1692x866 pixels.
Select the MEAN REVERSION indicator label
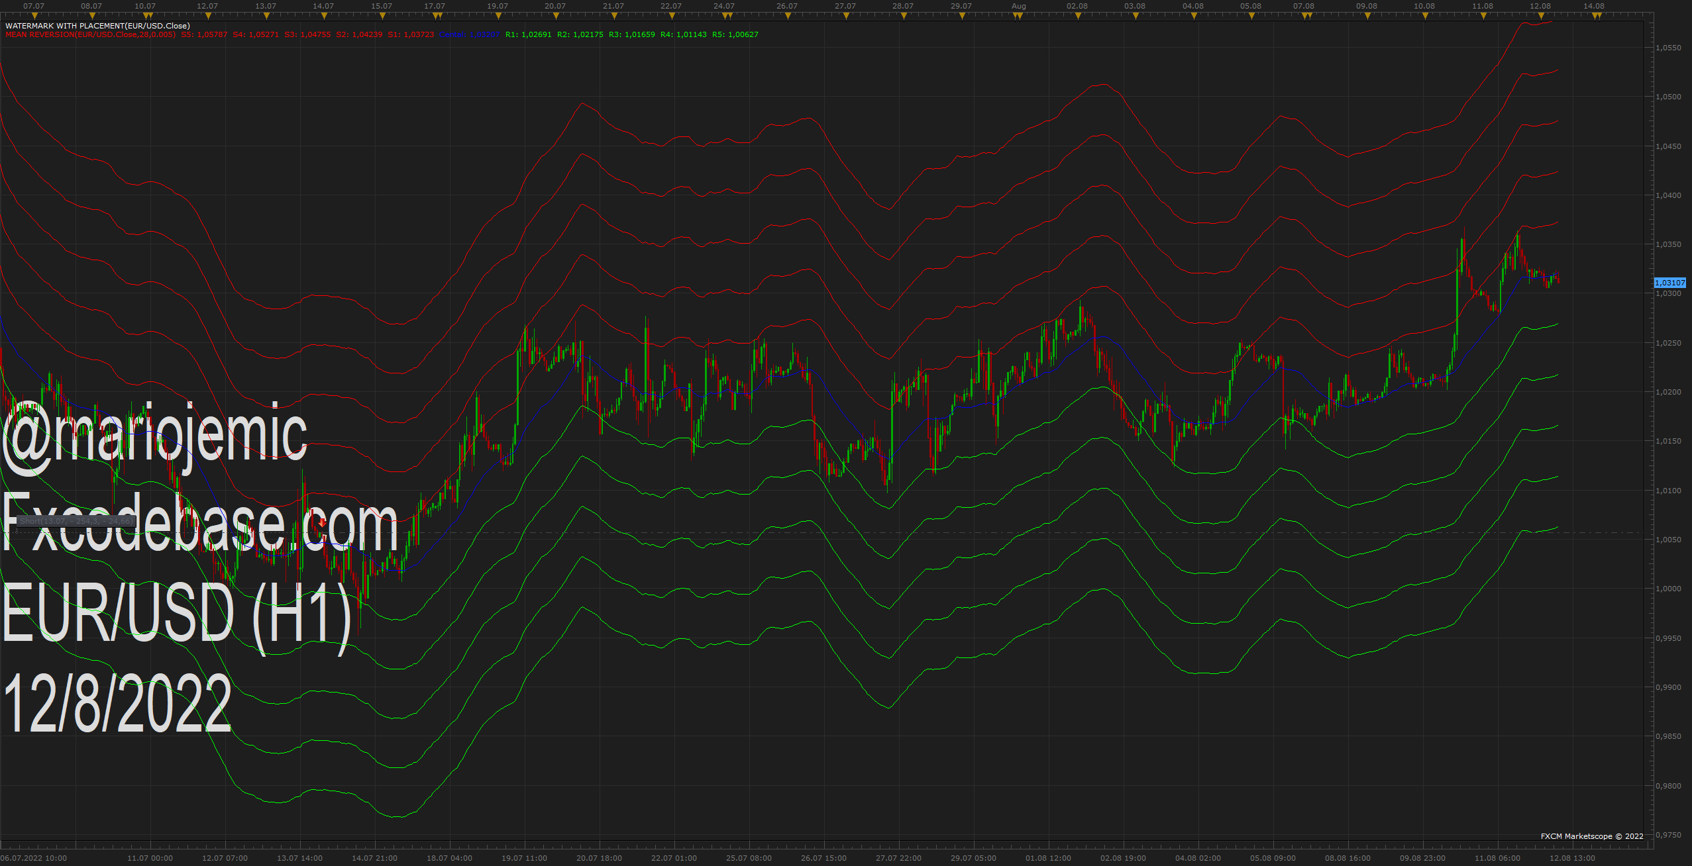91,34
